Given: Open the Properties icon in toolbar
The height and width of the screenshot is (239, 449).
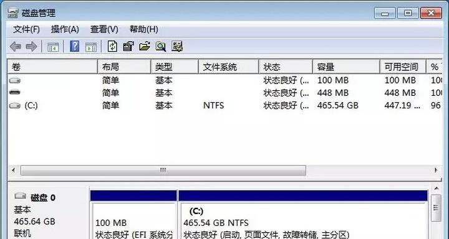Looking at the screenshot, I should [128, 46].
